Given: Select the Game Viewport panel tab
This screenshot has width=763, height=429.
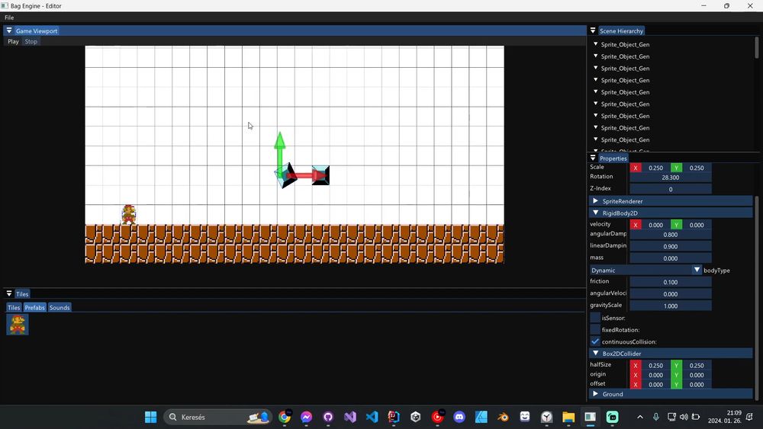Looking at the screenshot, I should (x=37, y=30).
